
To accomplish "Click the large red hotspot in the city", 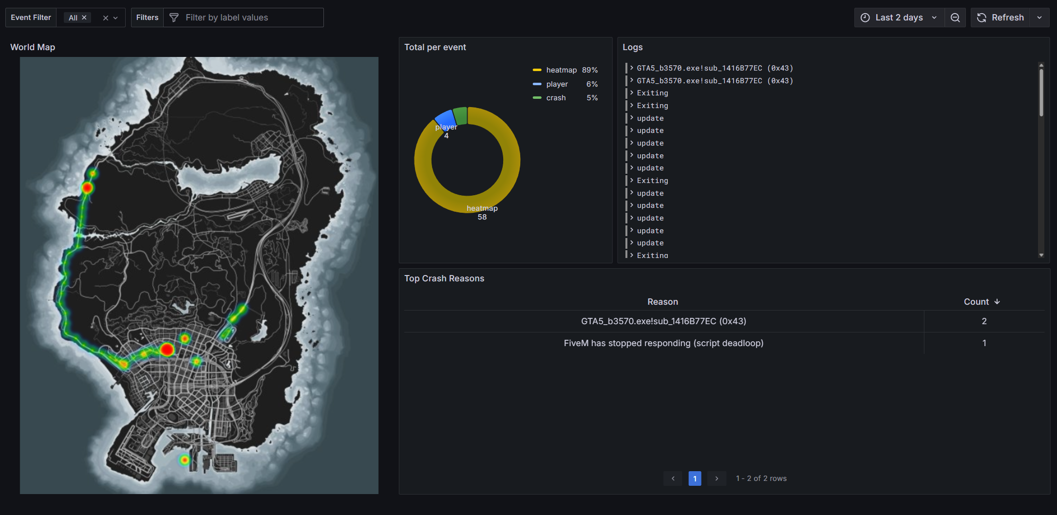I will pos(167,349).
